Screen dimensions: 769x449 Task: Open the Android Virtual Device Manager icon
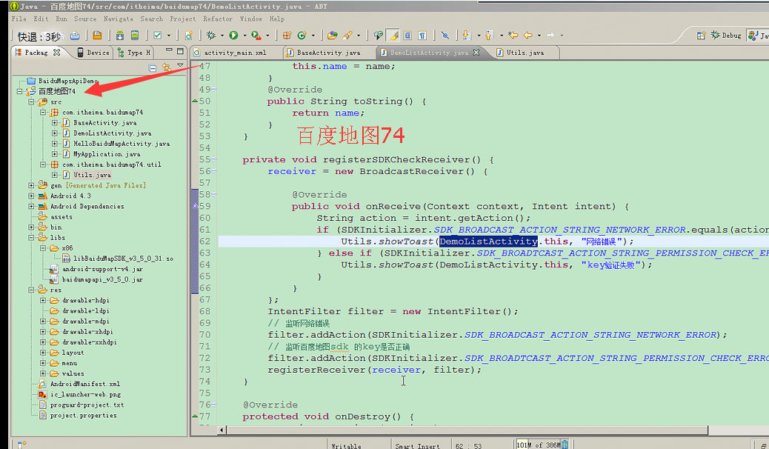point(134,36)
